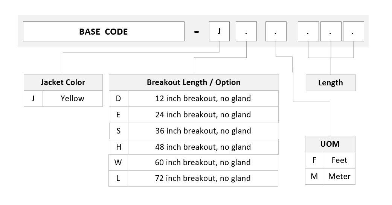
Task: Select the D code cell
Action: click(x=119, y=99)
